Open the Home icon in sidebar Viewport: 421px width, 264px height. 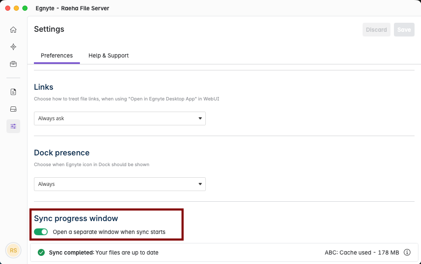13,30
